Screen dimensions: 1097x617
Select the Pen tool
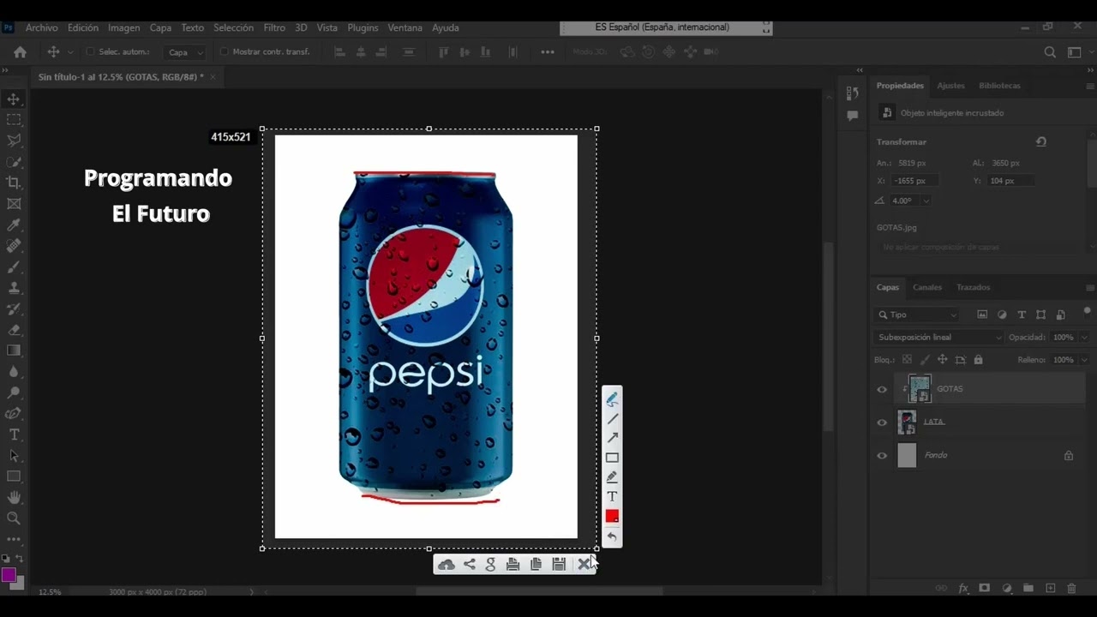(x=14, y=414)
